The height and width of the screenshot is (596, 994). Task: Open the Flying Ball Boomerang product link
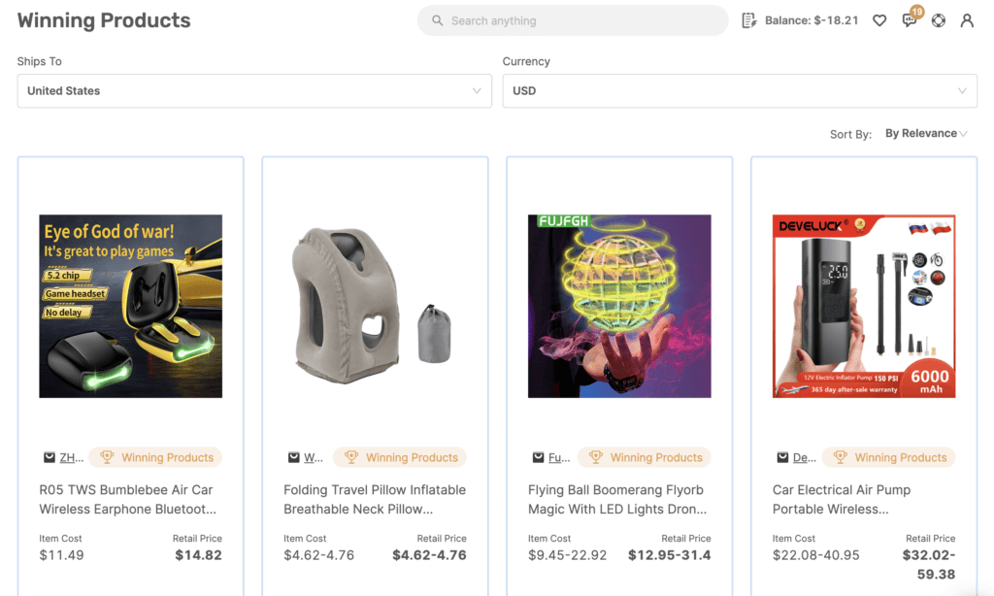[x=618, y=499]
